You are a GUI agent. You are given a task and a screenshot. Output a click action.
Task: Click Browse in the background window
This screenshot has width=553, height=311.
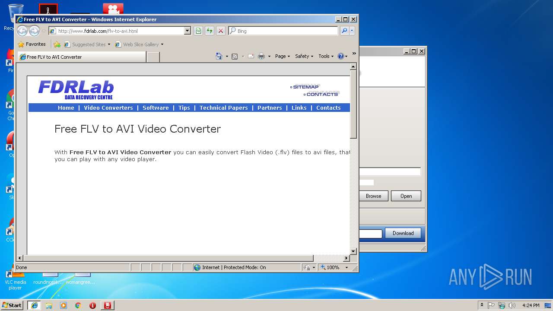(374, 196)
